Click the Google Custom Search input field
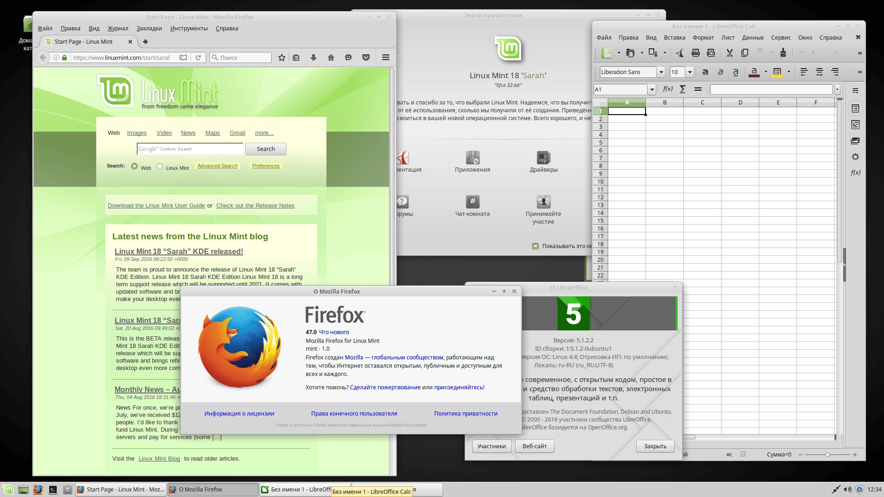Screen dimensions: 884x497 [x=190, y=149]
